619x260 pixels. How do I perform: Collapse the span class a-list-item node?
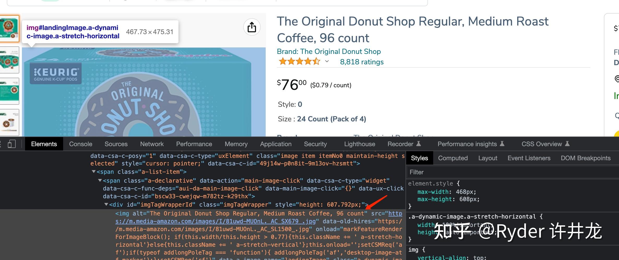click(x=94, y=172)
